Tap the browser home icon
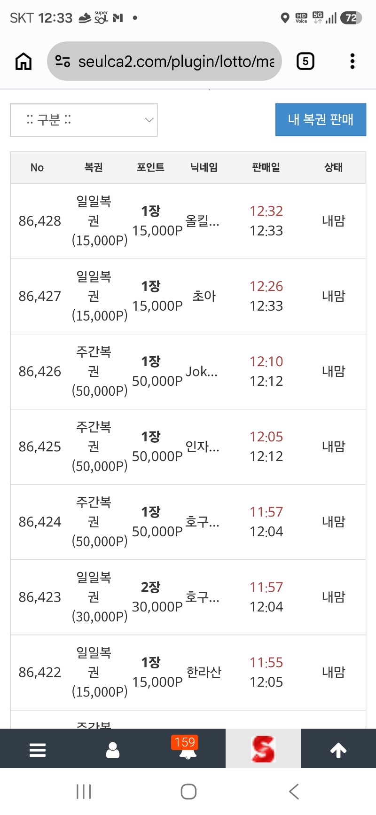This screenshot has width=376, height=815. [x=23, y=62]
